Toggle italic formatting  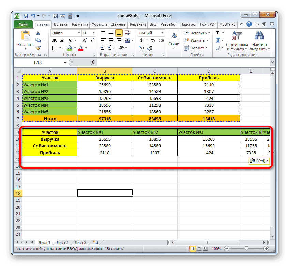(x=62, y=40)
